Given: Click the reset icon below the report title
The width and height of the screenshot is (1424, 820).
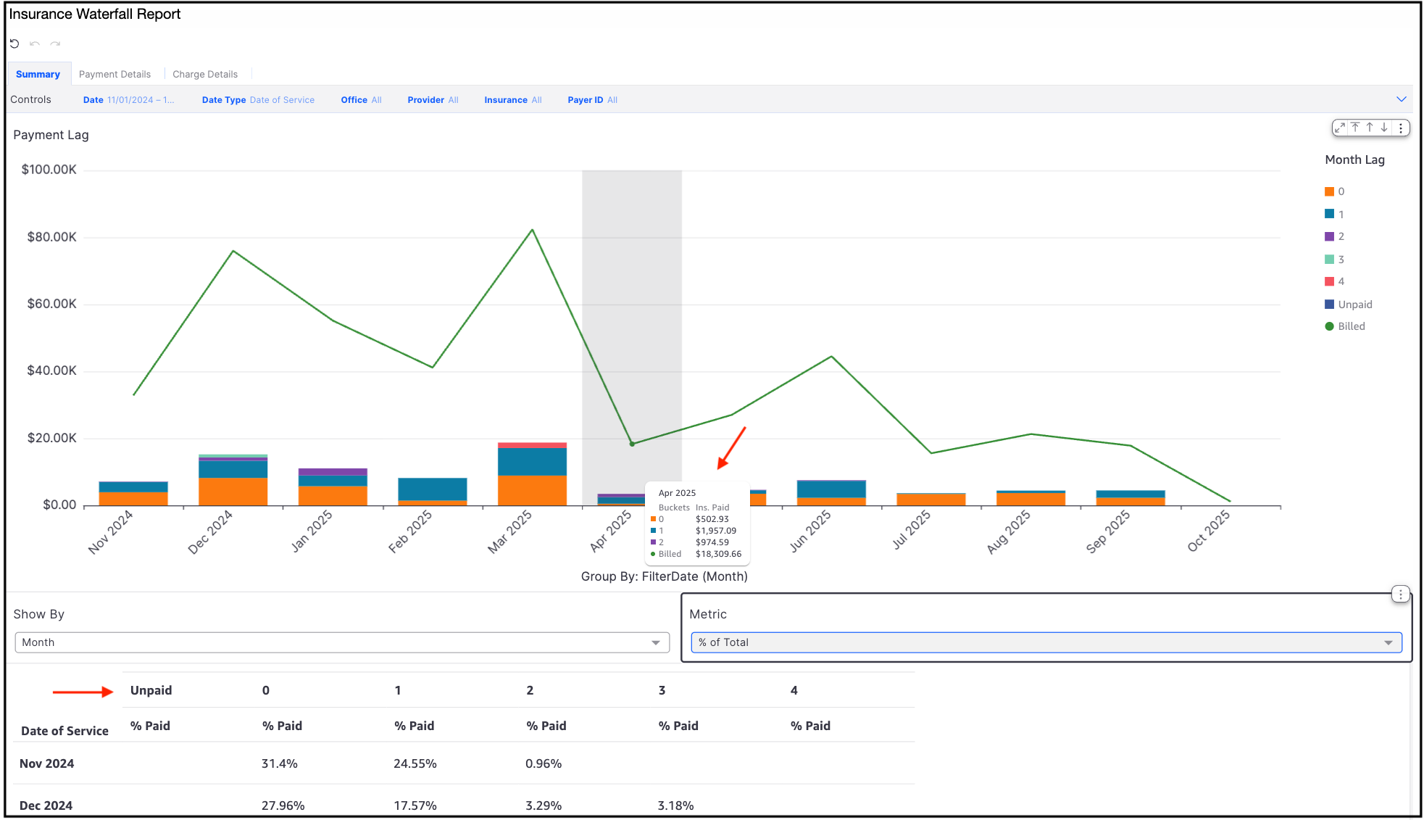Looking at the screenshot, I should pyautogui.click(x=14, y=44).
